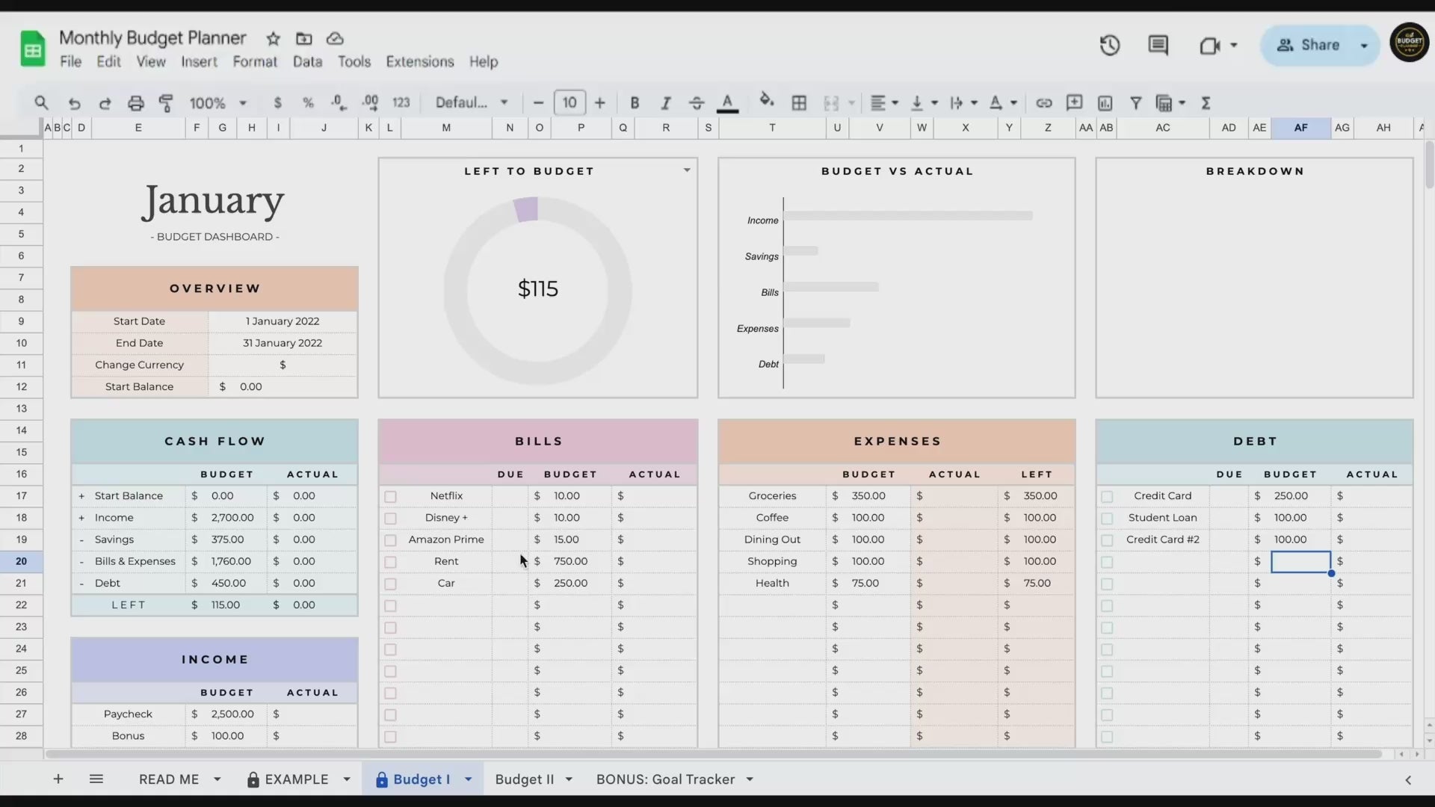Viewport: 1435px width, 807px height.
Task: Click the borders grid icon
Action: point(799,103)
